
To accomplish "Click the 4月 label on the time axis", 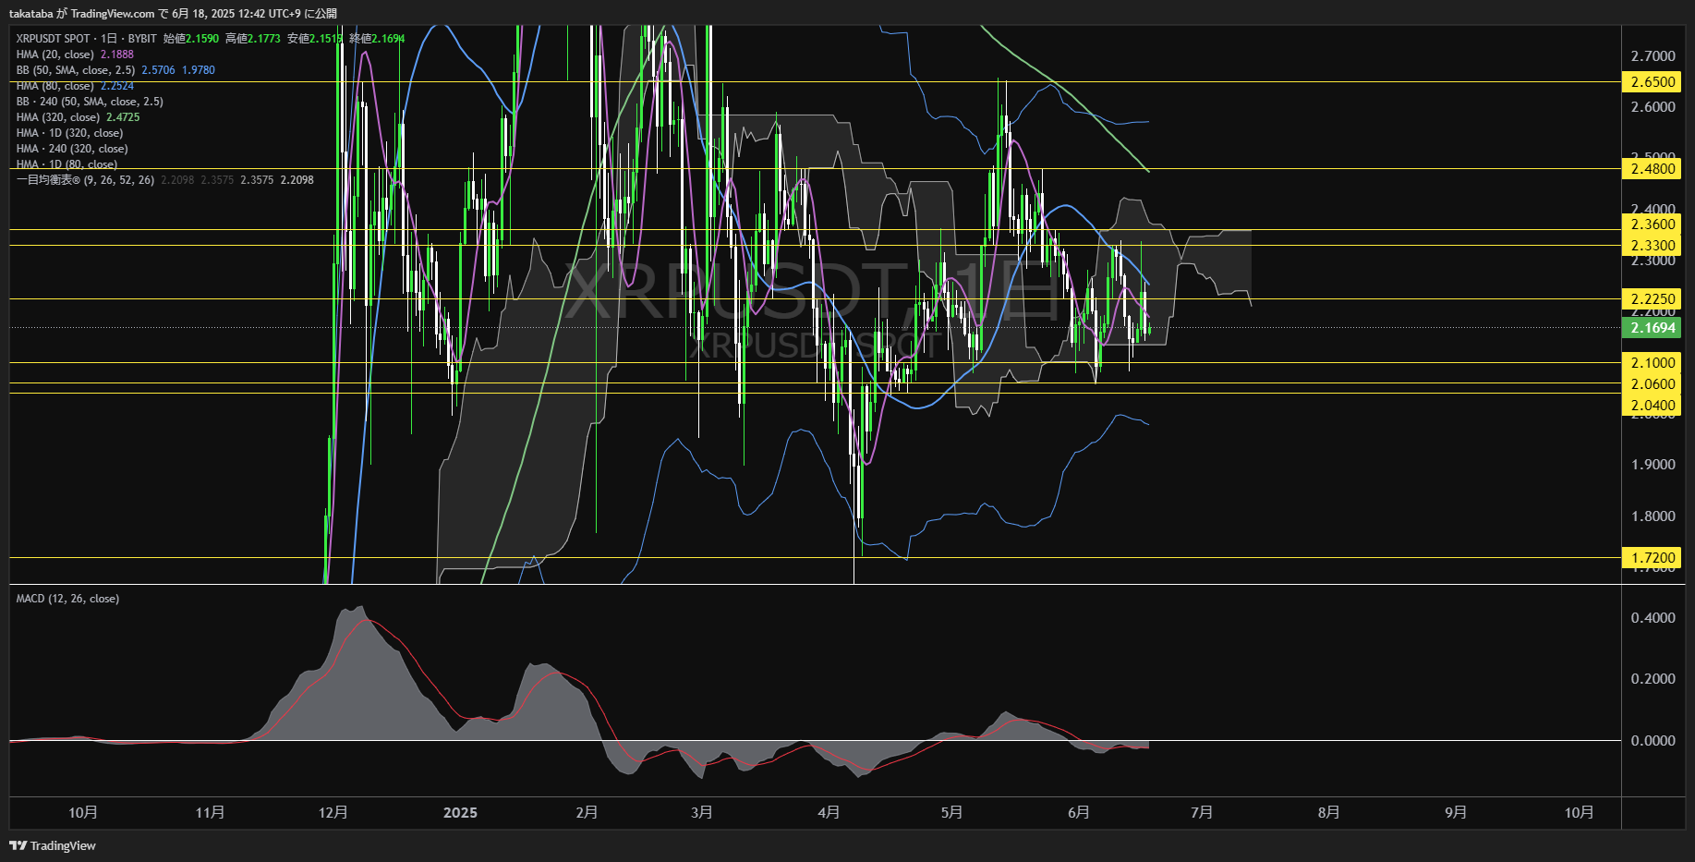I will (x=829, y=813).
